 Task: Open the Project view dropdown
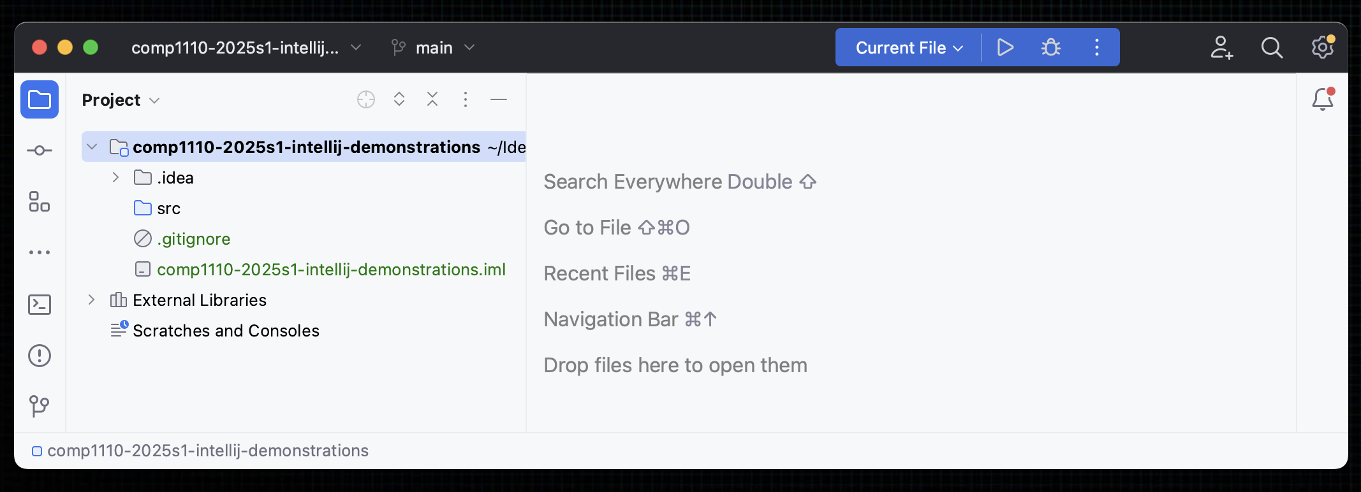(x=121, y=100)
